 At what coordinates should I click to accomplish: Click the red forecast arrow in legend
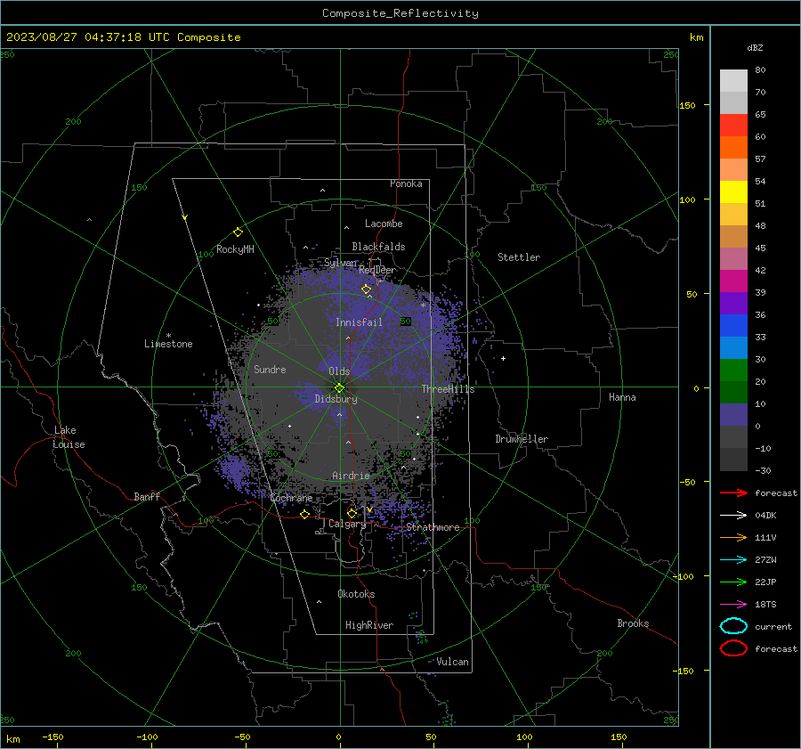(x=733, y=493)
